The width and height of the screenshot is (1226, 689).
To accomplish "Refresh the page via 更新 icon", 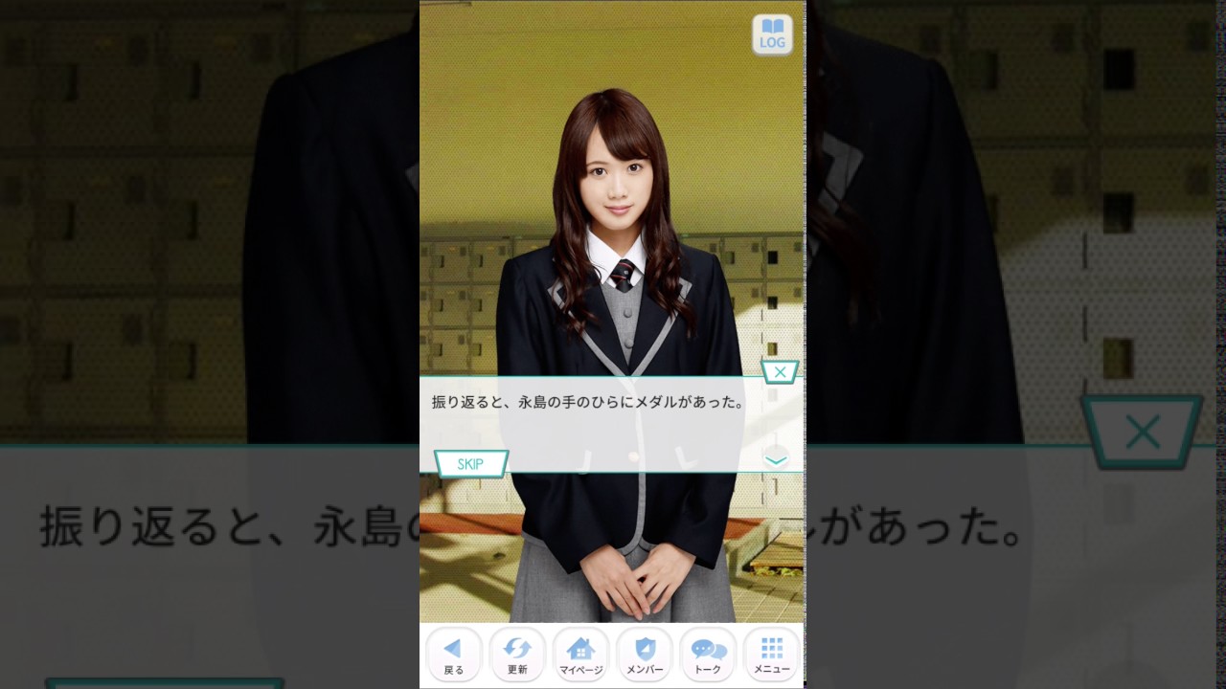I will 517,656.
